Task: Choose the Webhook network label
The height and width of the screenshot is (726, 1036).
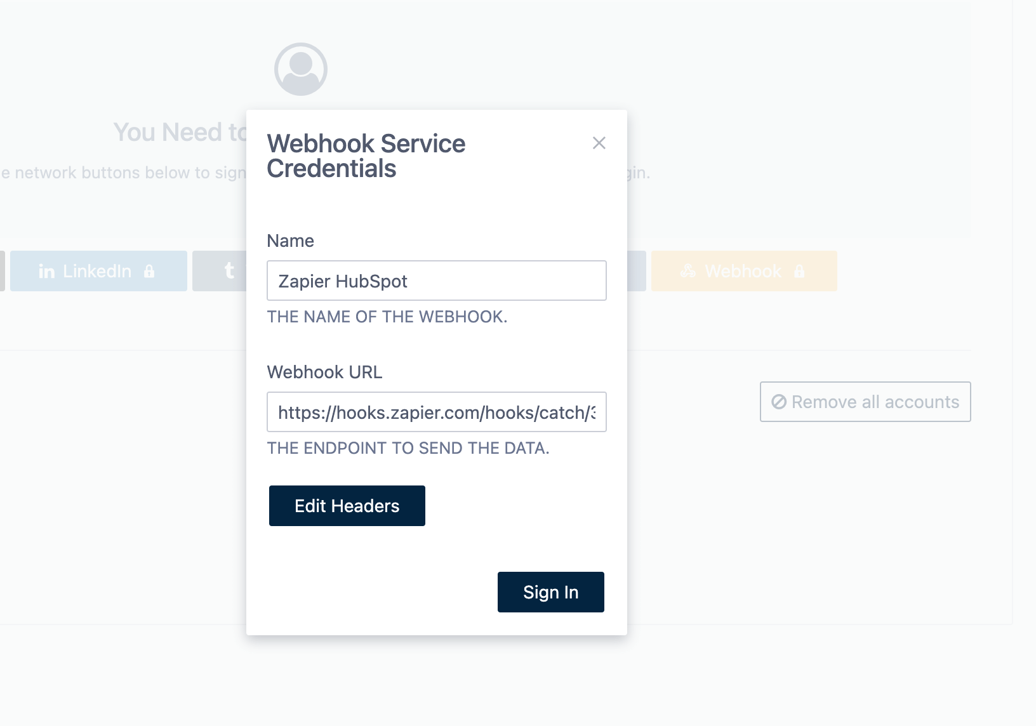Action: 743,272
